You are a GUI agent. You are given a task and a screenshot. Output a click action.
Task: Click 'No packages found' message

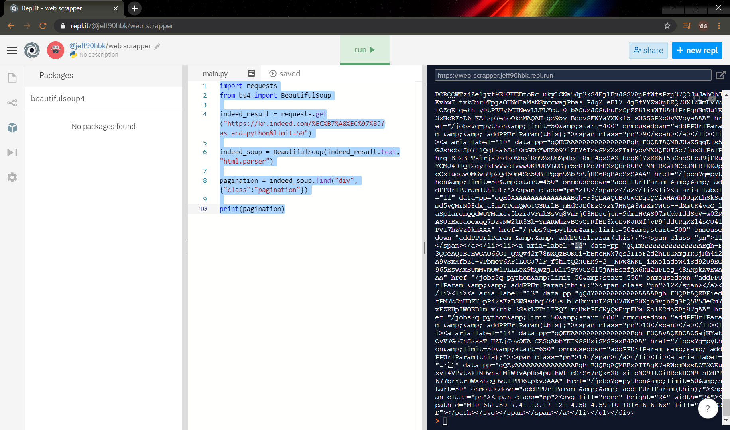tap(104, 127)
